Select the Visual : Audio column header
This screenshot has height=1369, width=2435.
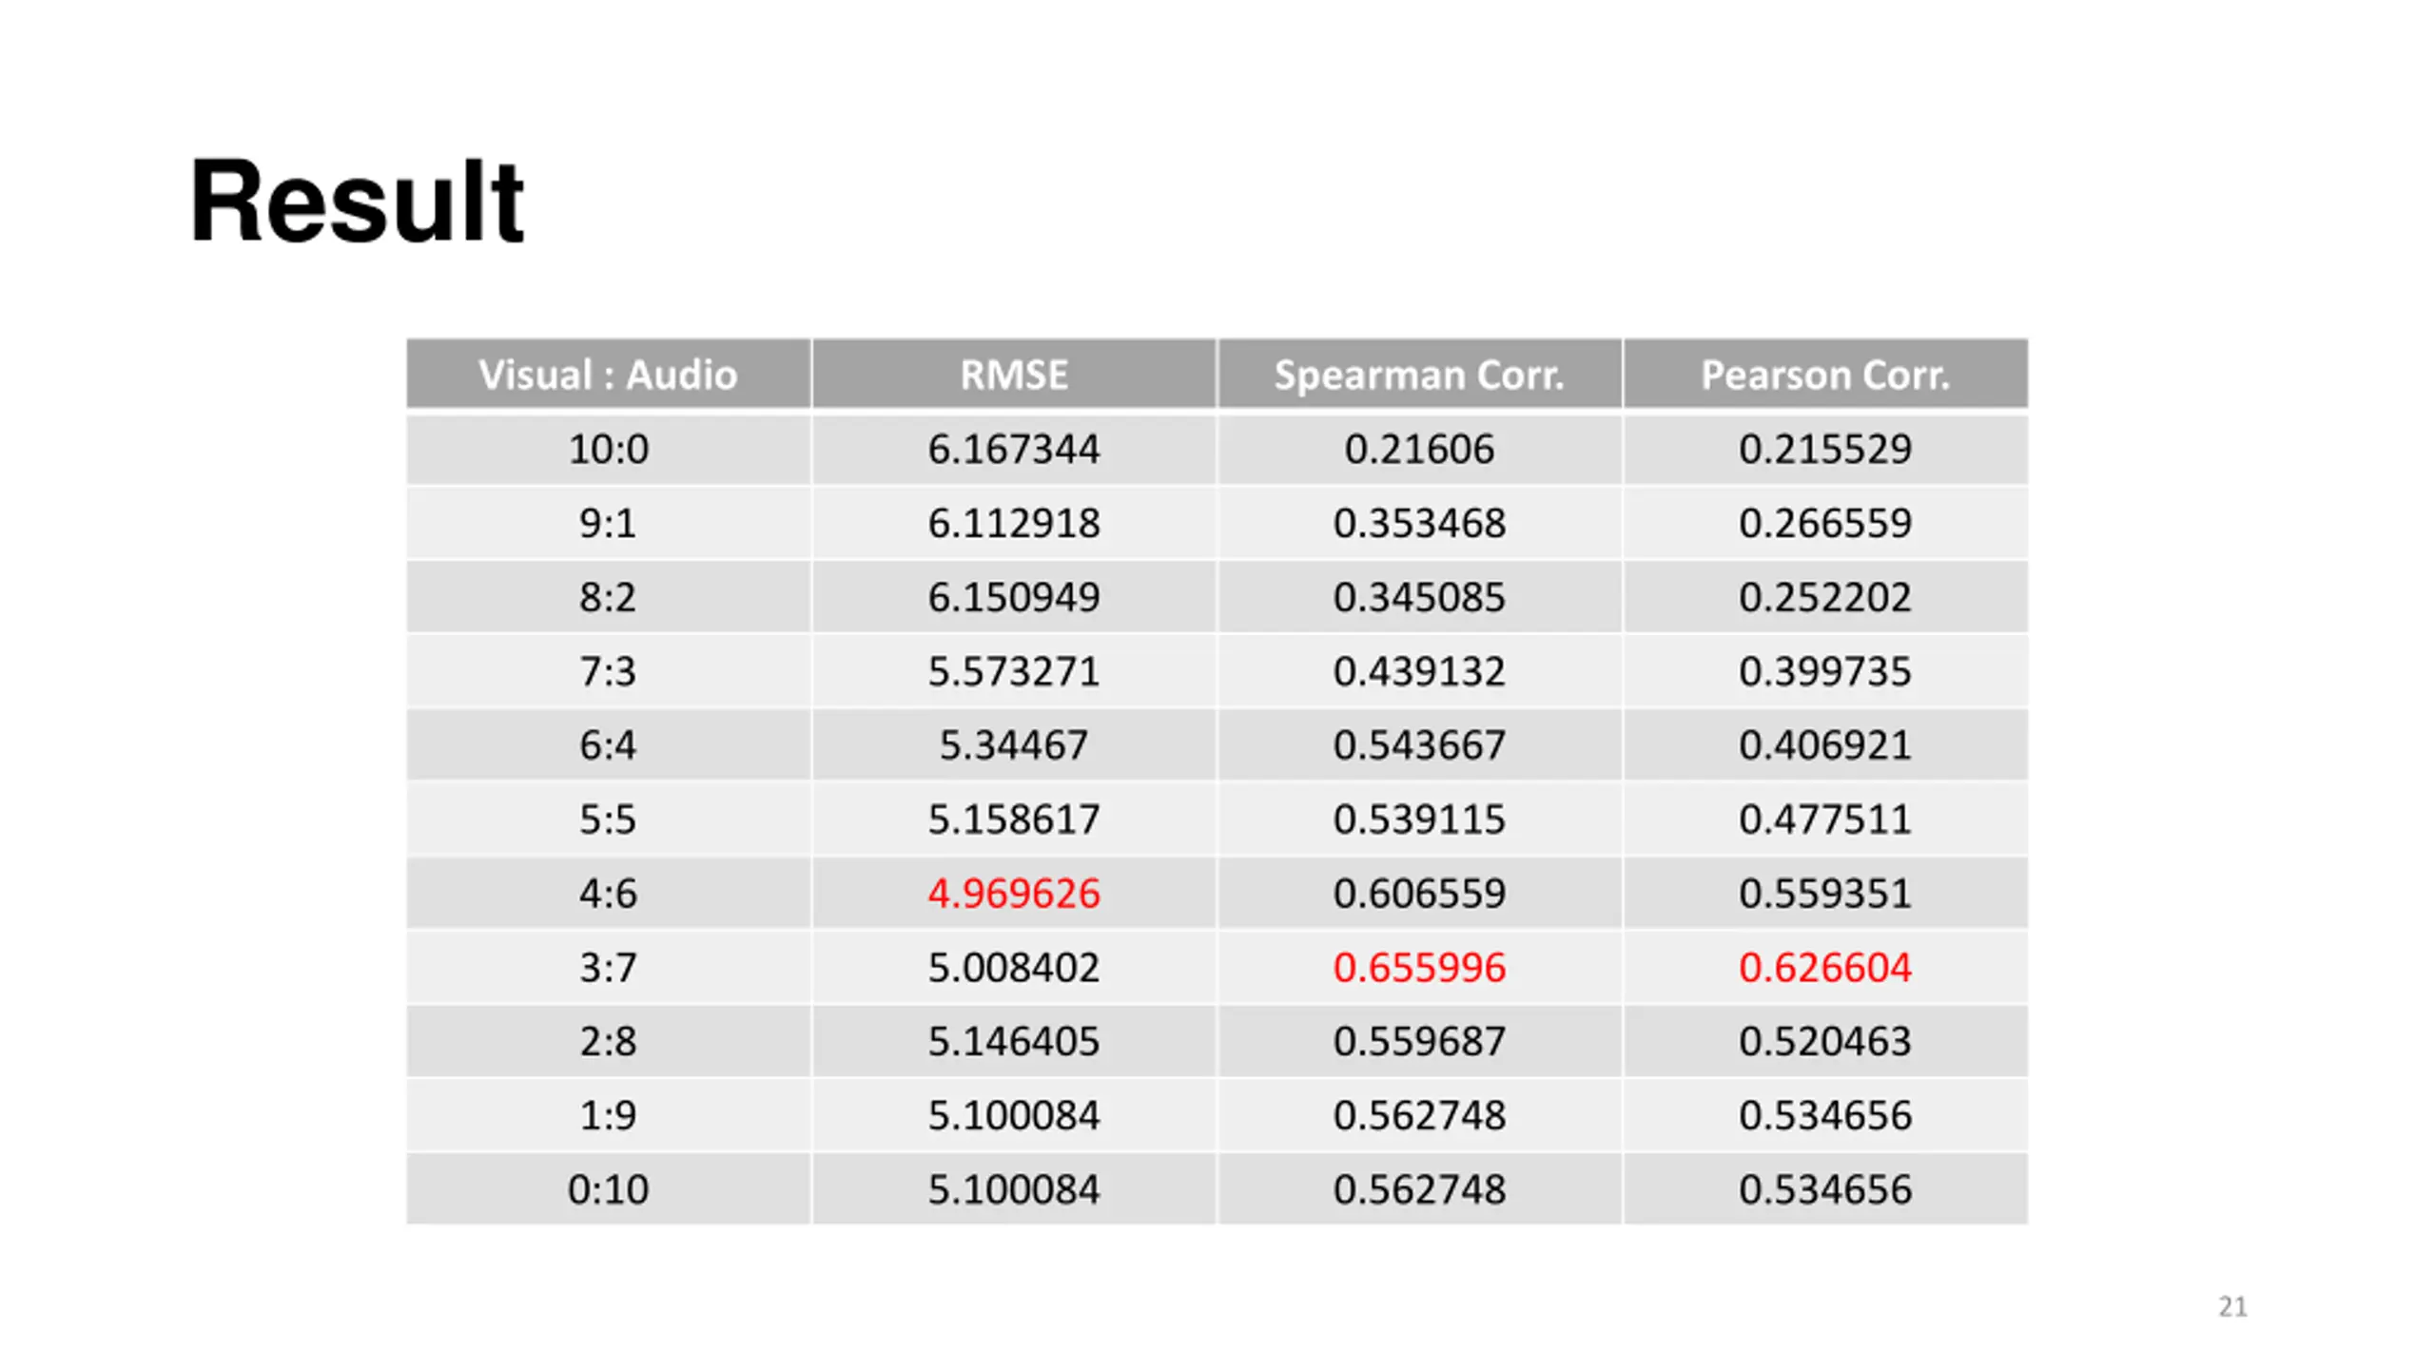point(608,374)
